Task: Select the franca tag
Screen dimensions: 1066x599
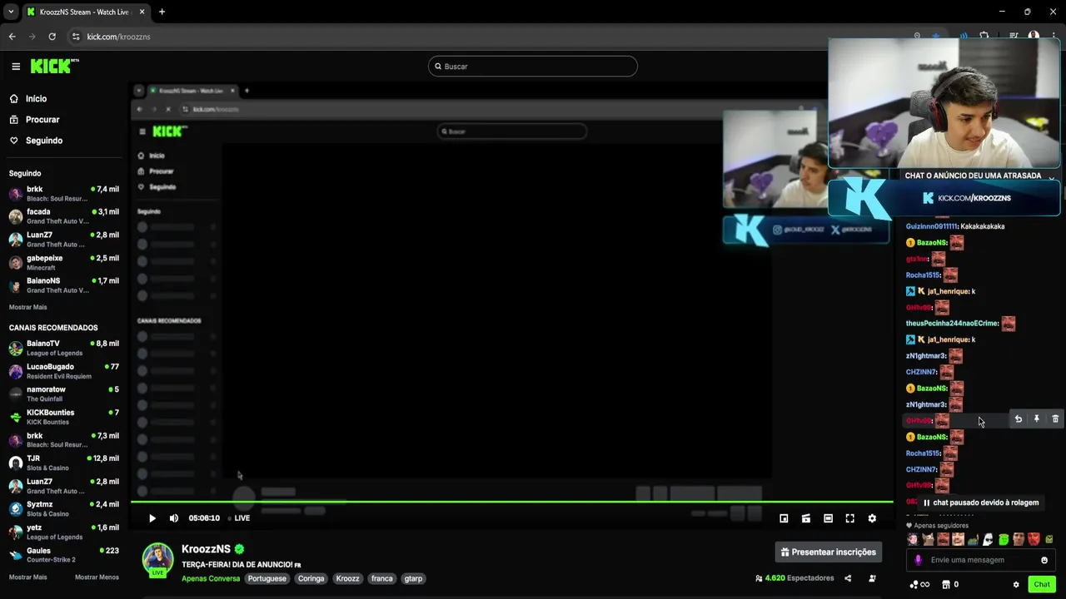Action: pyautogui.click(x=382, y=578)
